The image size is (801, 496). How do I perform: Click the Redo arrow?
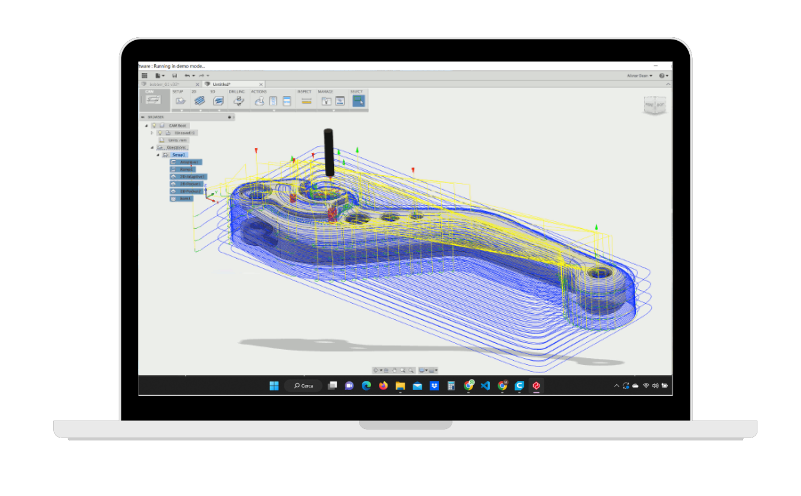coord(201,75)
